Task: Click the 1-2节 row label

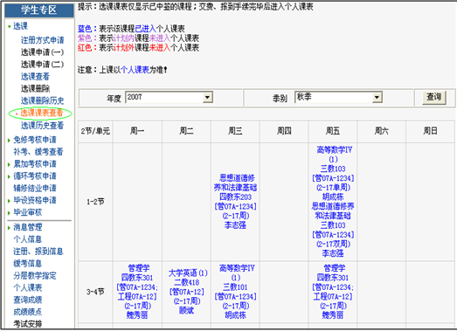Action: (x=95, y=202)
